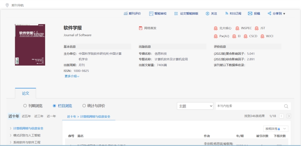Open the 智能审校 link

coord(161,14)
